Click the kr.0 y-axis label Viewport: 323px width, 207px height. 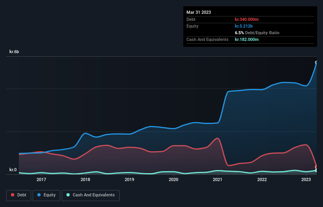coord(13,170)
